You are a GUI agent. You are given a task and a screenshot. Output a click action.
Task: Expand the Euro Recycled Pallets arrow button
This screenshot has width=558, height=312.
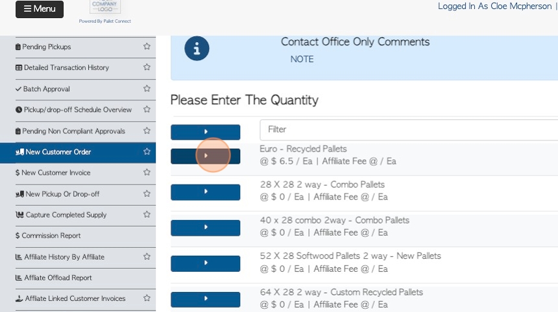[206, 156]
